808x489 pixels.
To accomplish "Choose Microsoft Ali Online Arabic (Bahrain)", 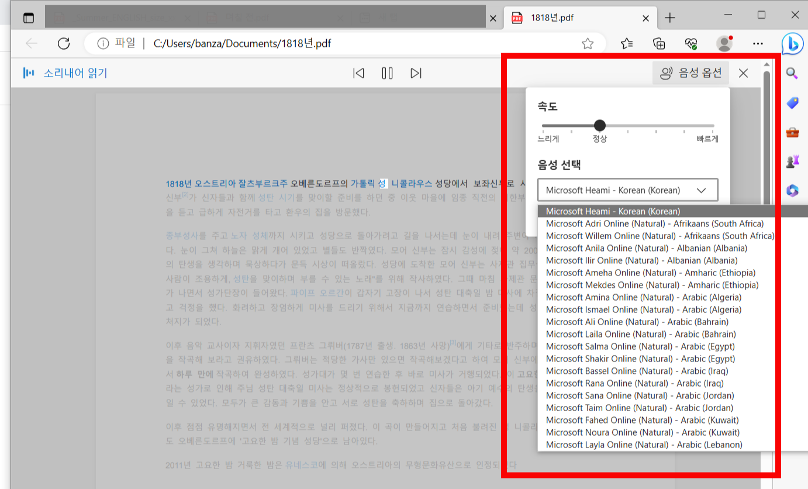I will pyautogui.click(x=672, y=322).
